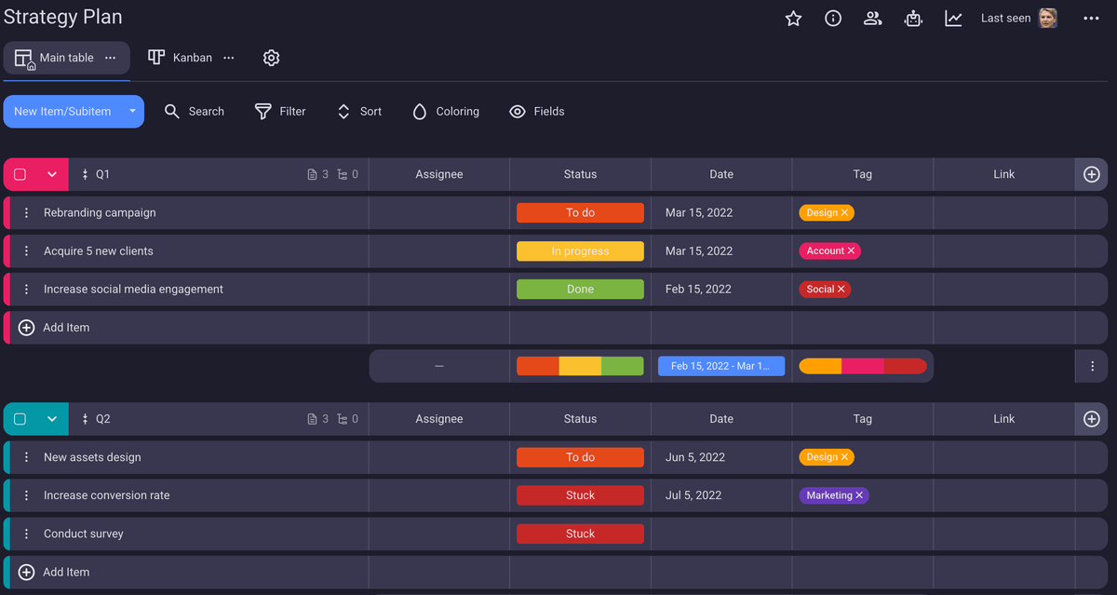1117x595 pixels.
Task: Open the board info icon
Action: [833, 19]
